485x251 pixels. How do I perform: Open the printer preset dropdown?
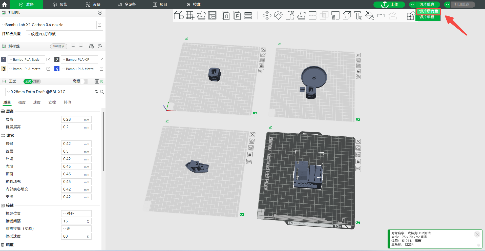[48, 25]
